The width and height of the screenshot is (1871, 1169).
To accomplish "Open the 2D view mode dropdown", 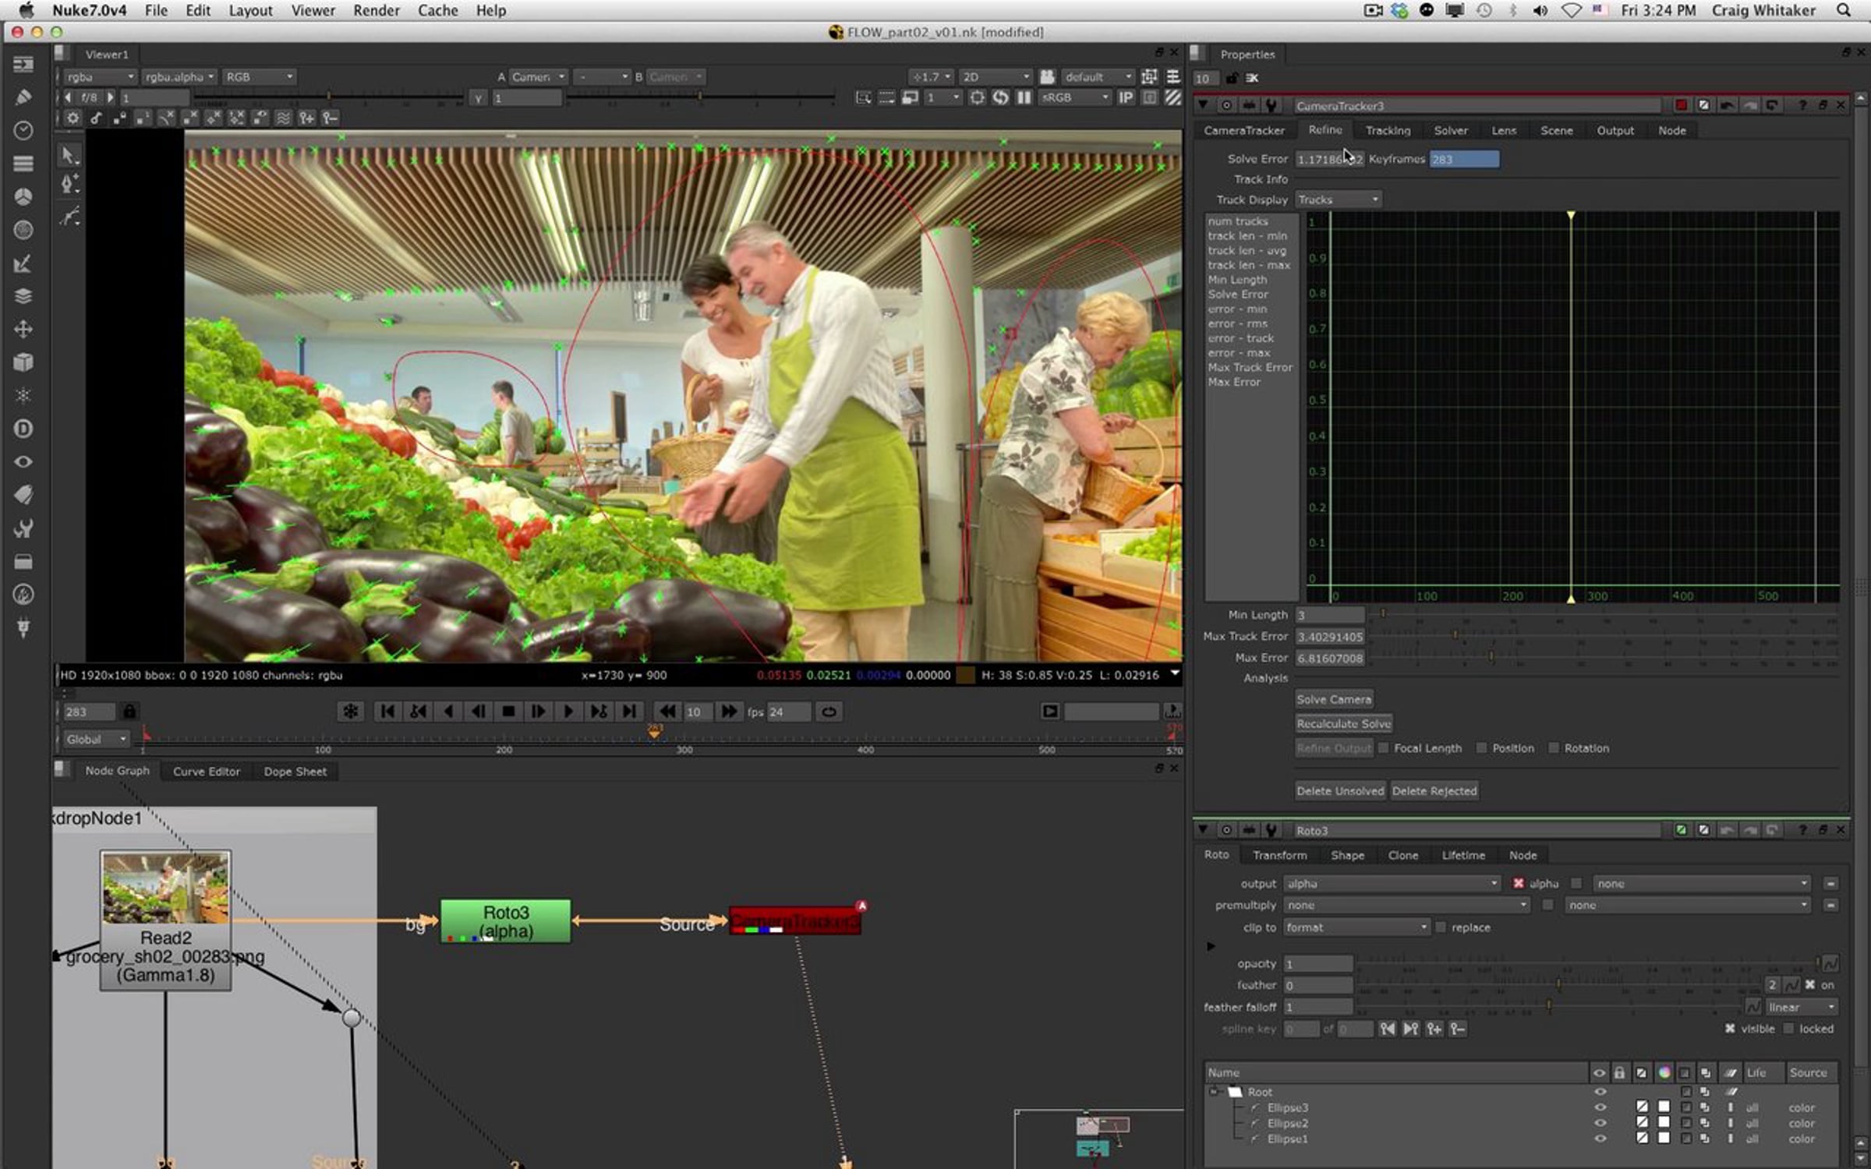I will click(x=996, y=76).
